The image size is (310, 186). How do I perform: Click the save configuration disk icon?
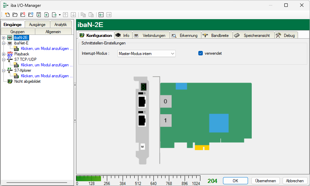[x=38, y=15]
